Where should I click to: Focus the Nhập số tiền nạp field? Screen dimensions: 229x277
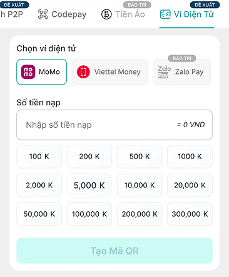[x=114, y=125]
